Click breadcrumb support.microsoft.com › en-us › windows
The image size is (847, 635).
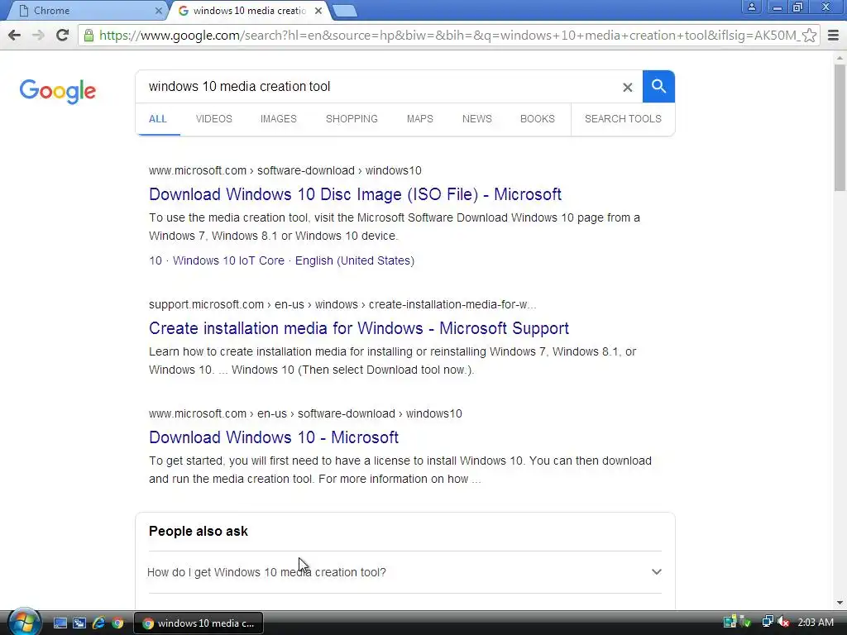click(x=342, y=304)
